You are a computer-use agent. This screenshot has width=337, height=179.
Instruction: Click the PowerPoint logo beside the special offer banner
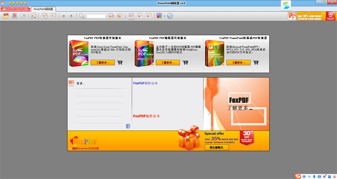[292, 16]
